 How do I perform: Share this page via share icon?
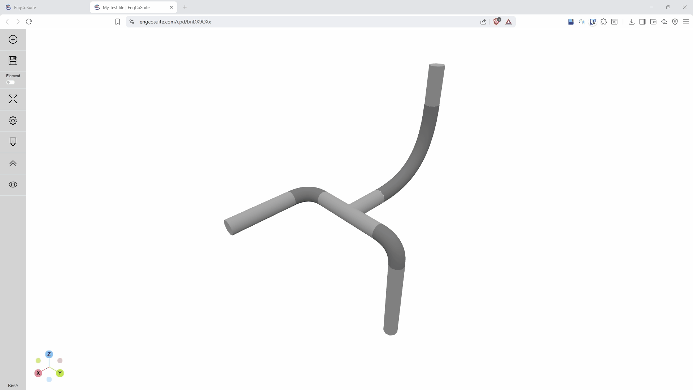(483, 22)
